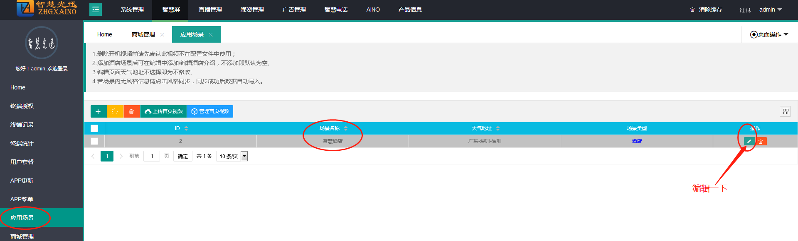Open the column filter grid icon
This screenshot has height=241, width=798.
point(785,111)
